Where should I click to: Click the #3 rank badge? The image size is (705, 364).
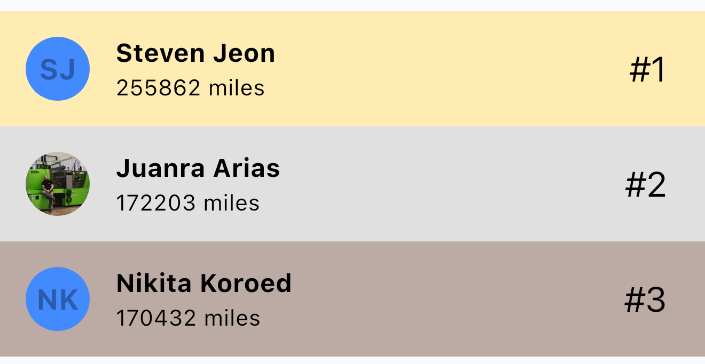(x=645, y=300)
